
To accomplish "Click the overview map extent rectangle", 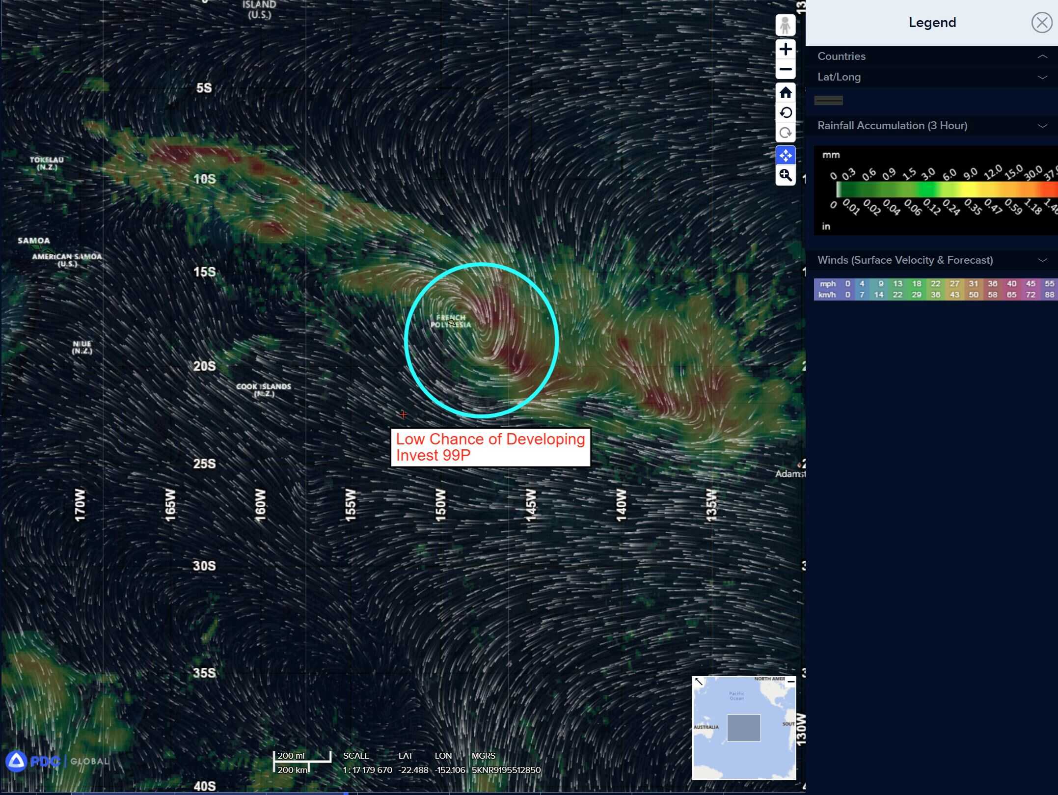I will 743,728.
